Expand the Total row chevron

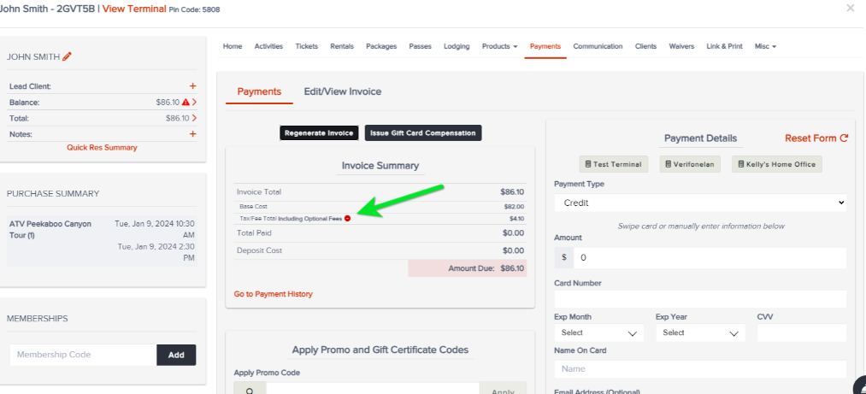pos(194,118)
